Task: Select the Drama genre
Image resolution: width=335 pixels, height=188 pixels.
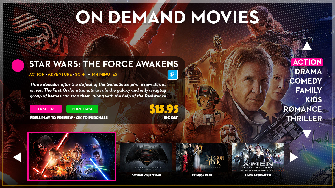Action: (308, 72)
